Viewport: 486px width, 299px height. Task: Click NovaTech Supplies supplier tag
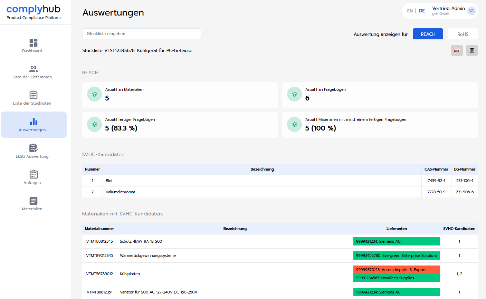(x=397, y=278)
